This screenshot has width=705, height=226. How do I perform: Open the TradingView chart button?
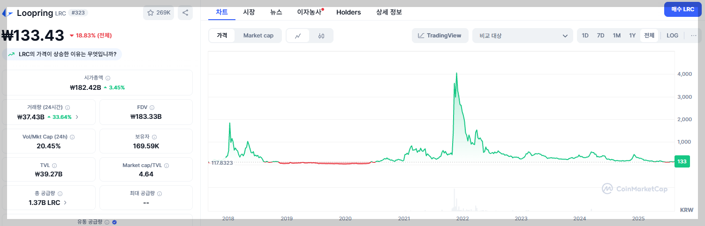[440, 36]
